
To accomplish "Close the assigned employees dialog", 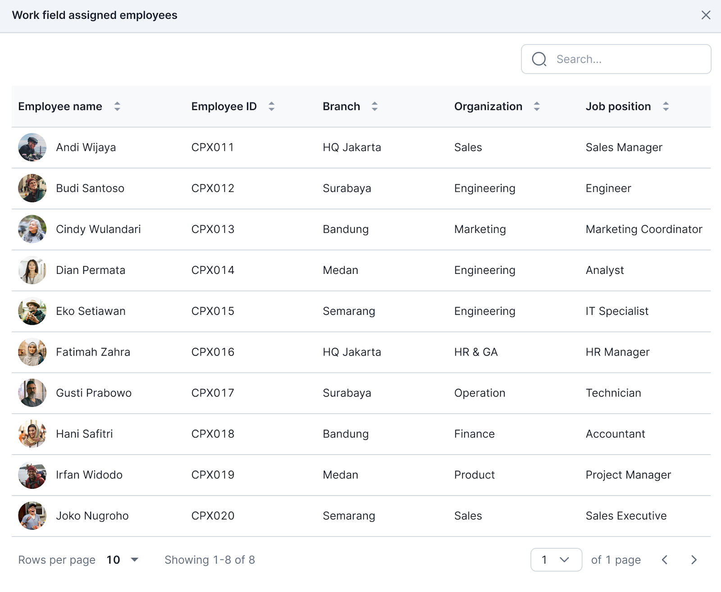I will (x=706, y=15).
